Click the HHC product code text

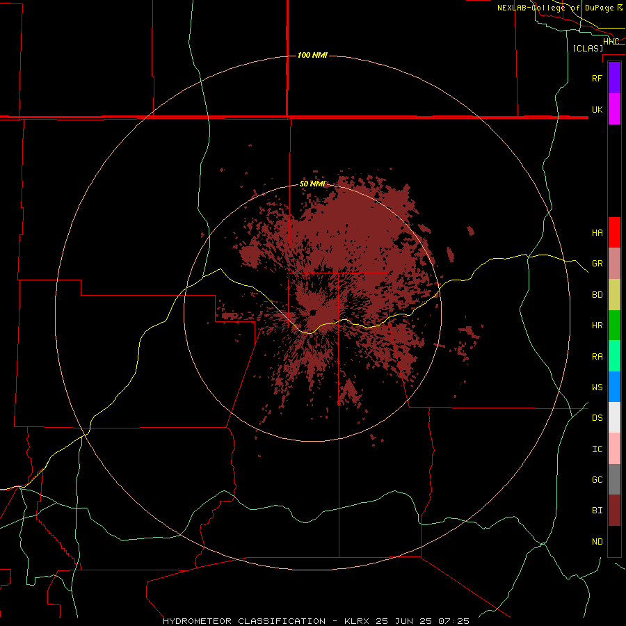(x=611, y=42)
